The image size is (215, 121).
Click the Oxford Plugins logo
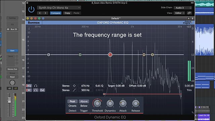[187, 23]
